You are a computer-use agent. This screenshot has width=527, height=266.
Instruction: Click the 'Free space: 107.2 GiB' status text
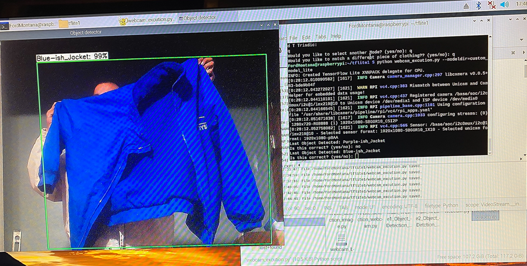pyautogui.click(x=481, y=257)
